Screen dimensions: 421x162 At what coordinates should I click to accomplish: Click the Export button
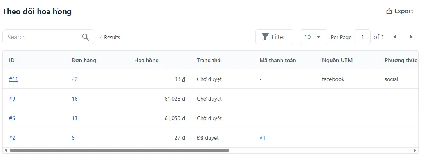pyautogui.click(x=399, y=11)
